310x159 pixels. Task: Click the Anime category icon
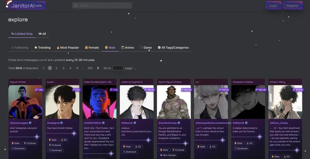[x=123, y=47]
